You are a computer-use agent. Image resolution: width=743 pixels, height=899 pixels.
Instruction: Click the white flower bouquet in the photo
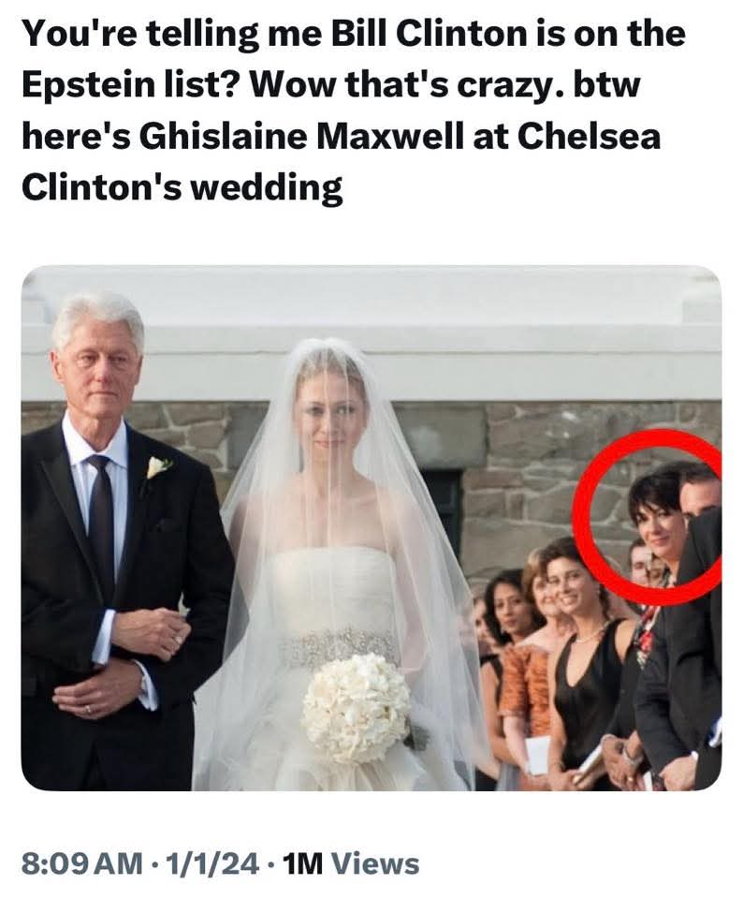tap(357, 708)
